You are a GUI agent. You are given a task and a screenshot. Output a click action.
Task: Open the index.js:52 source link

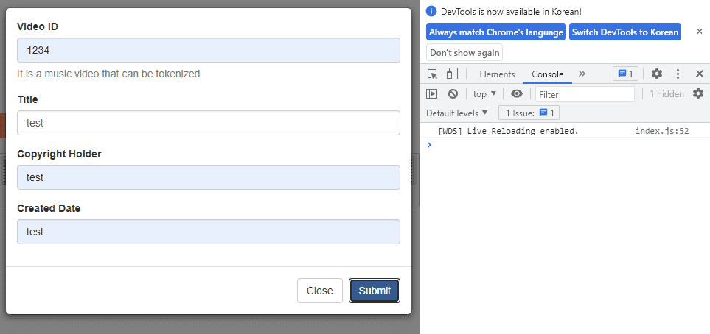(x=662, y=132)
